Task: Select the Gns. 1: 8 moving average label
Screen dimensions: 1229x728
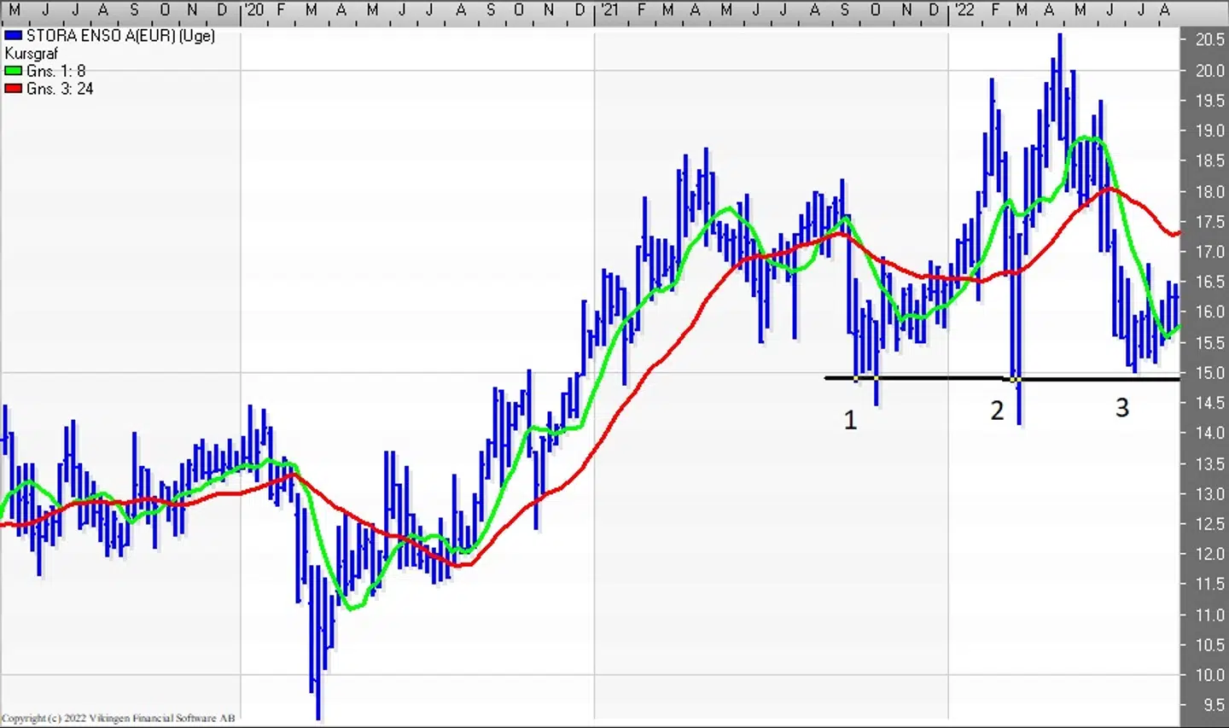Action: pyautogui.click(x=56, y=71)
